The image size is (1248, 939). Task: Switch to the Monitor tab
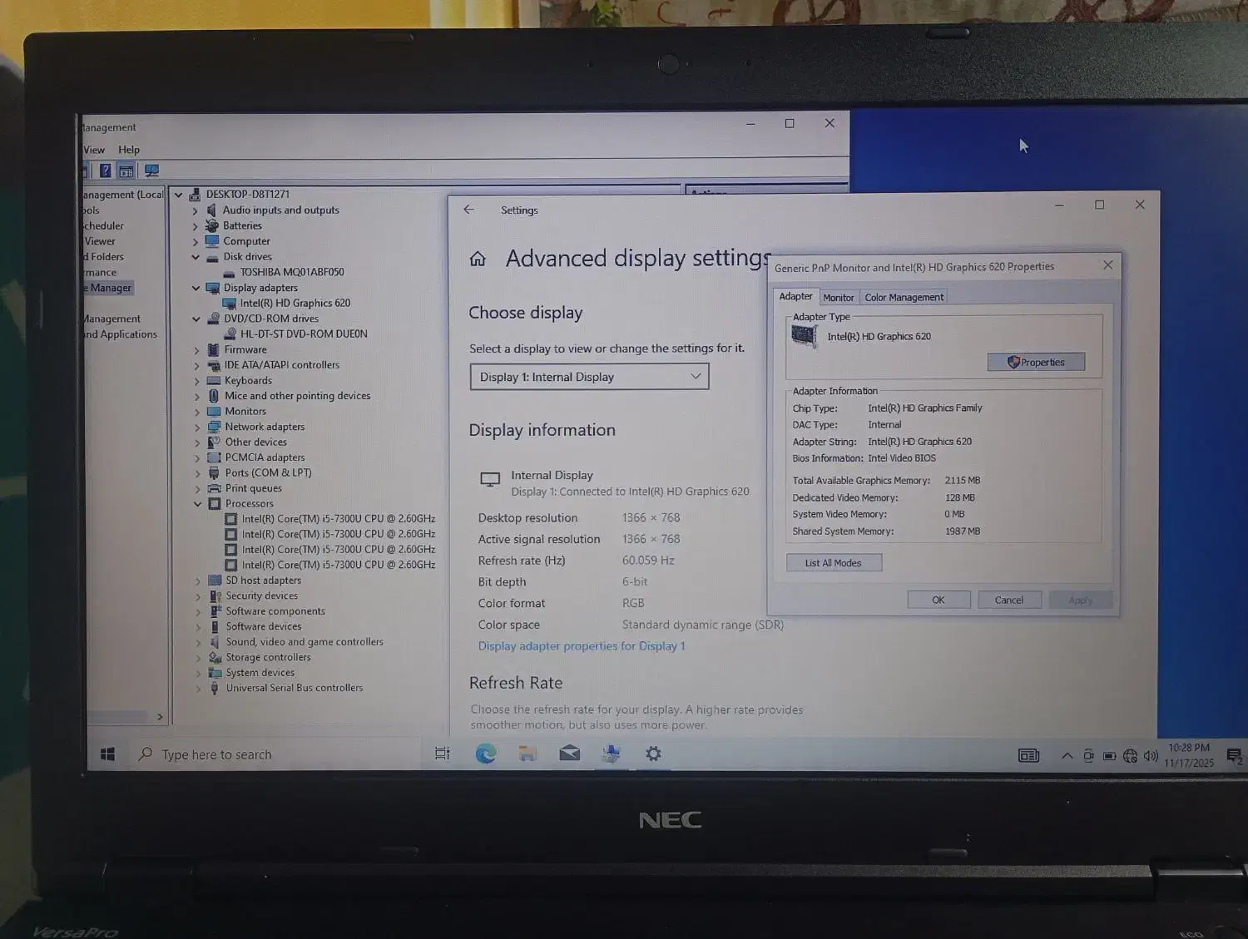(x=839, y=297)
